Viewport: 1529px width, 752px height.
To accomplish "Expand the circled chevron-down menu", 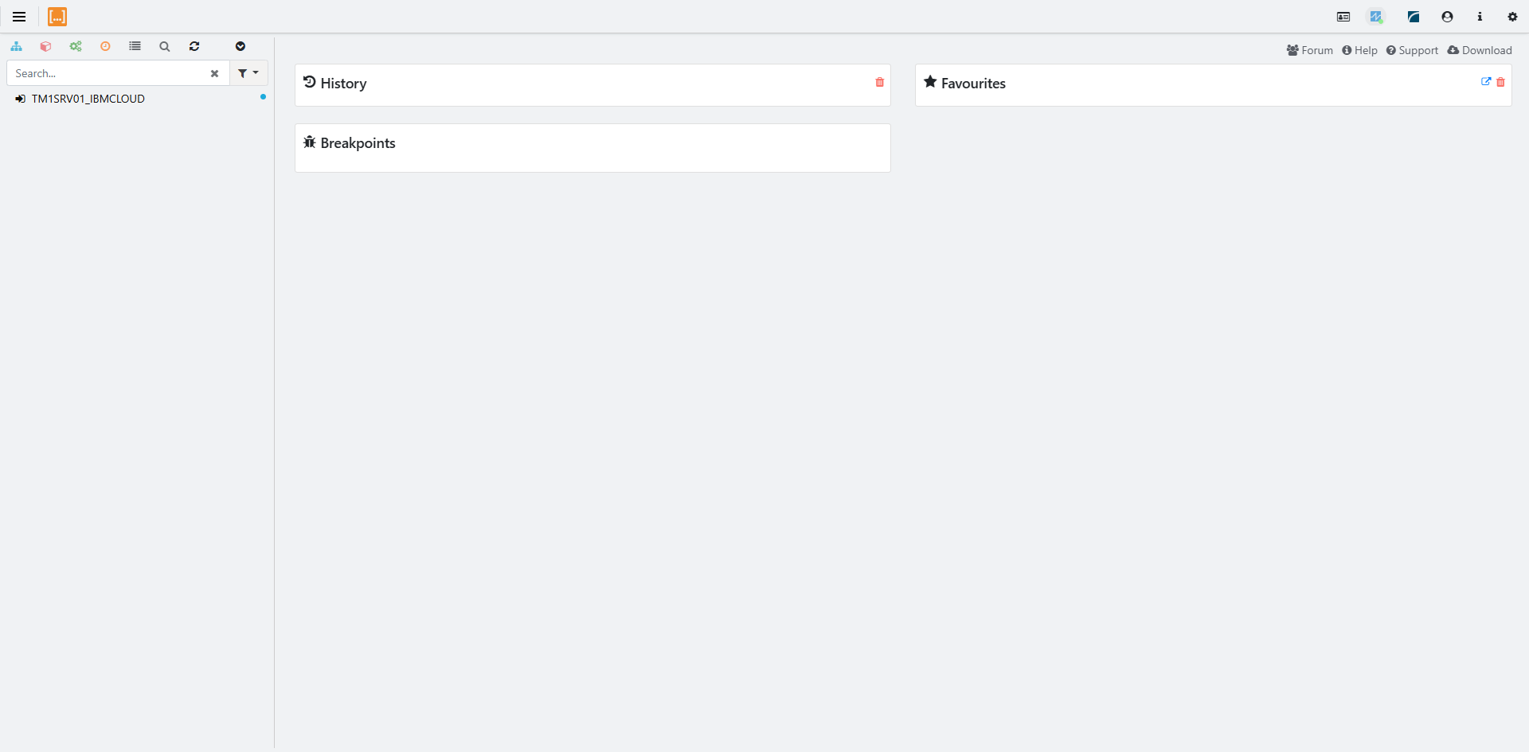I will [240, 46].
